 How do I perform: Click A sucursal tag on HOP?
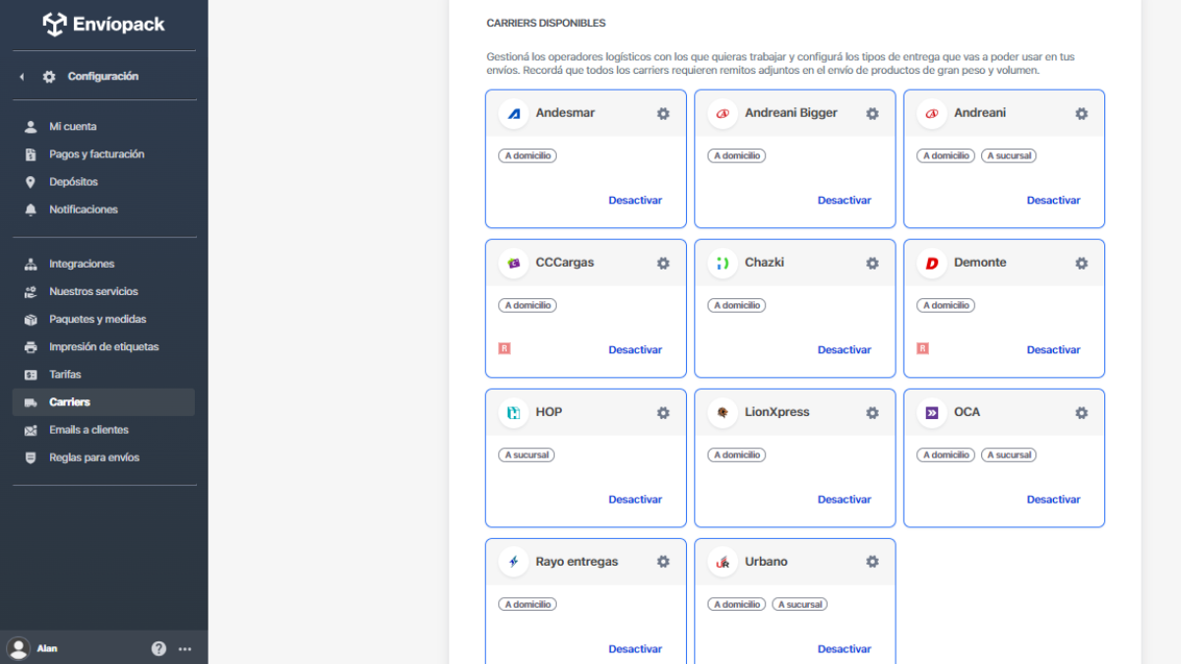pyautogui.click(x=527, y=454)
